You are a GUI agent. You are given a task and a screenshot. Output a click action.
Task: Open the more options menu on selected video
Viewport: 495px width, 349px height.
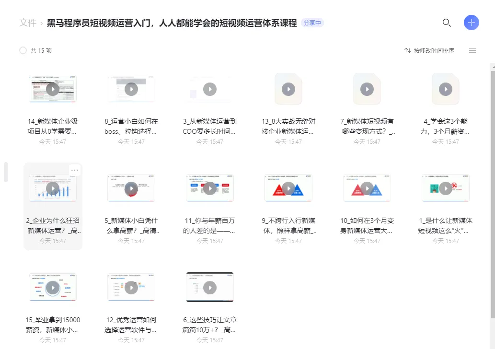75,170
